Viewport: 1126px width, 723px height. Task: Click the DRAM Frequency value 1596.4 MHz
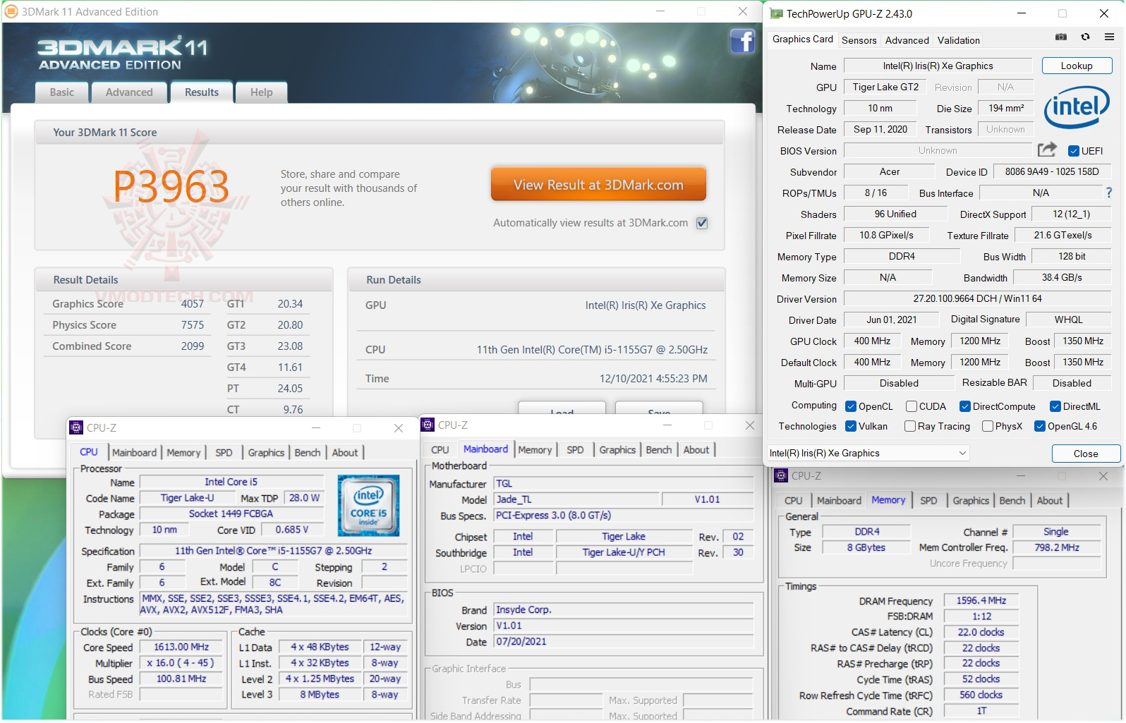981,600
